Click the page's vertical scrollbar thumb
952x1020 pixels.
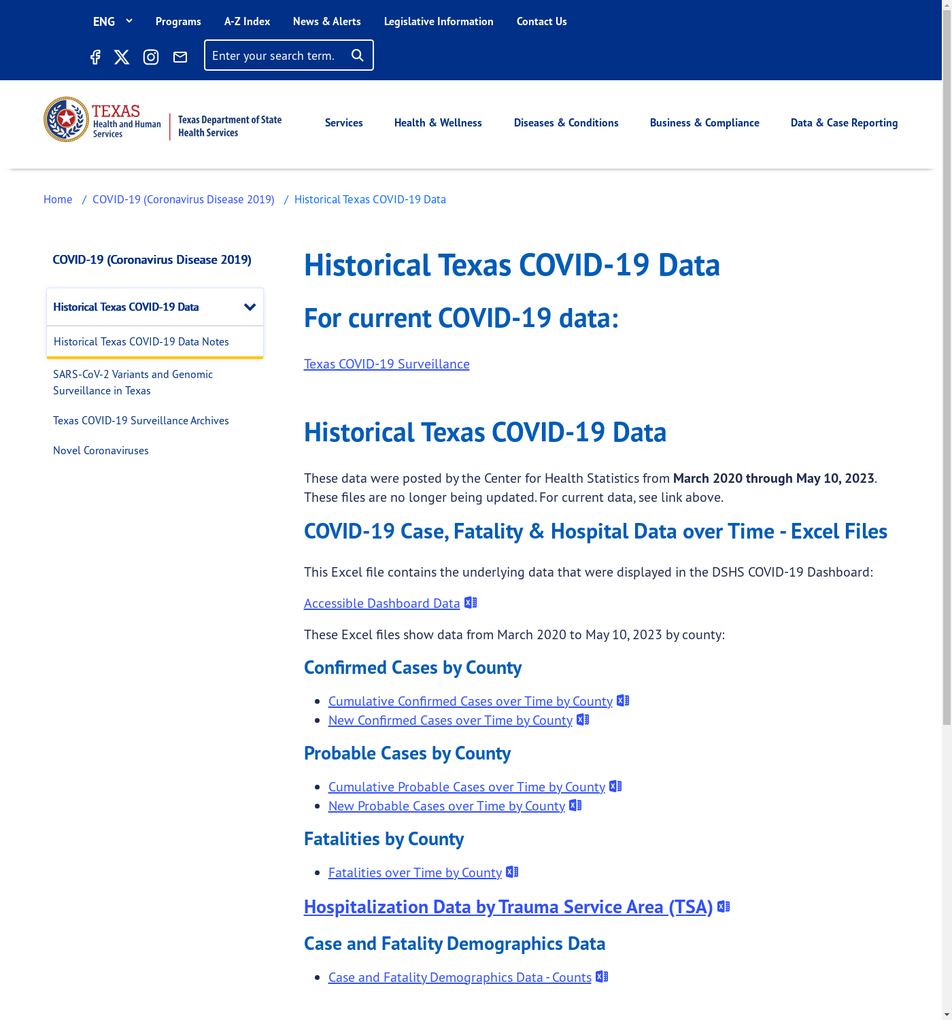[x=947, y=367]
